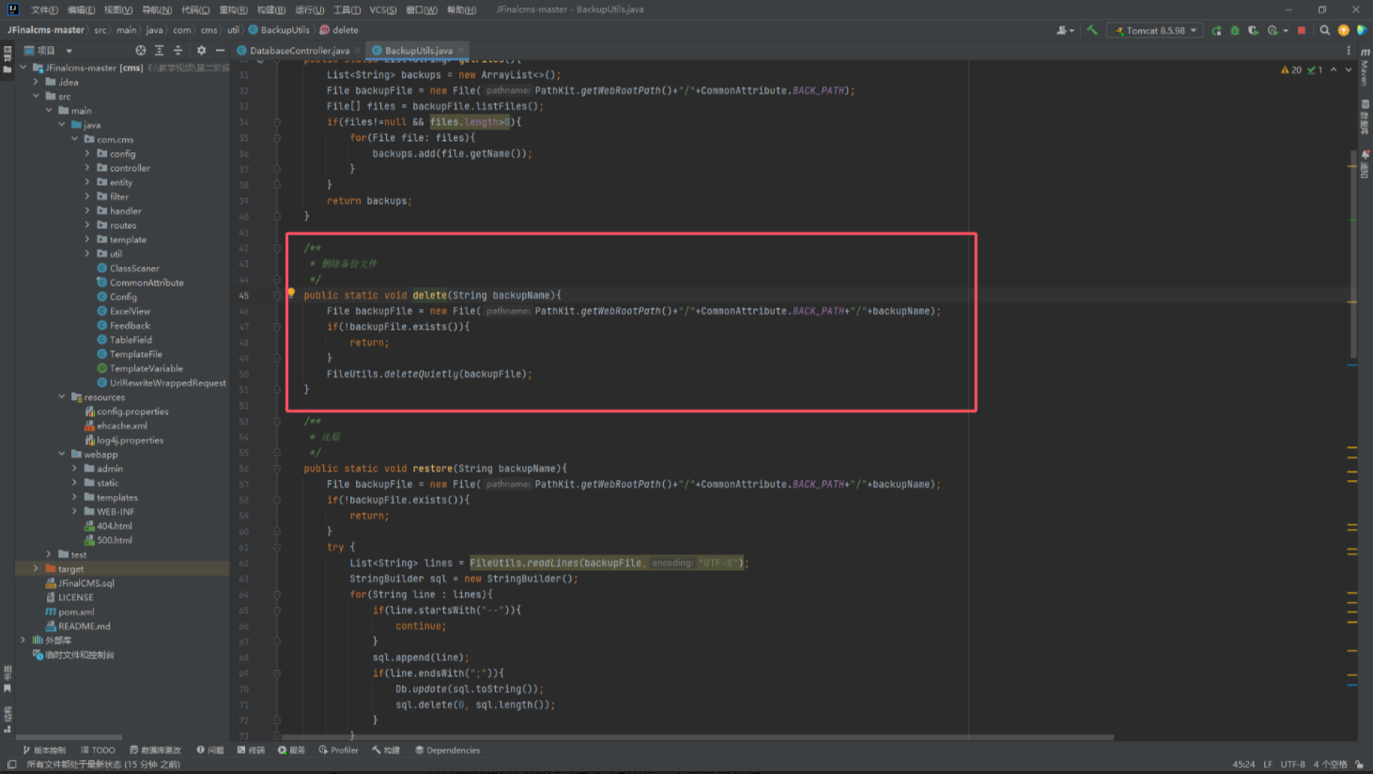
Task: Open Tomcat 8.5.98 run configuration dropdown
Action: click(x=1156, y=30)
